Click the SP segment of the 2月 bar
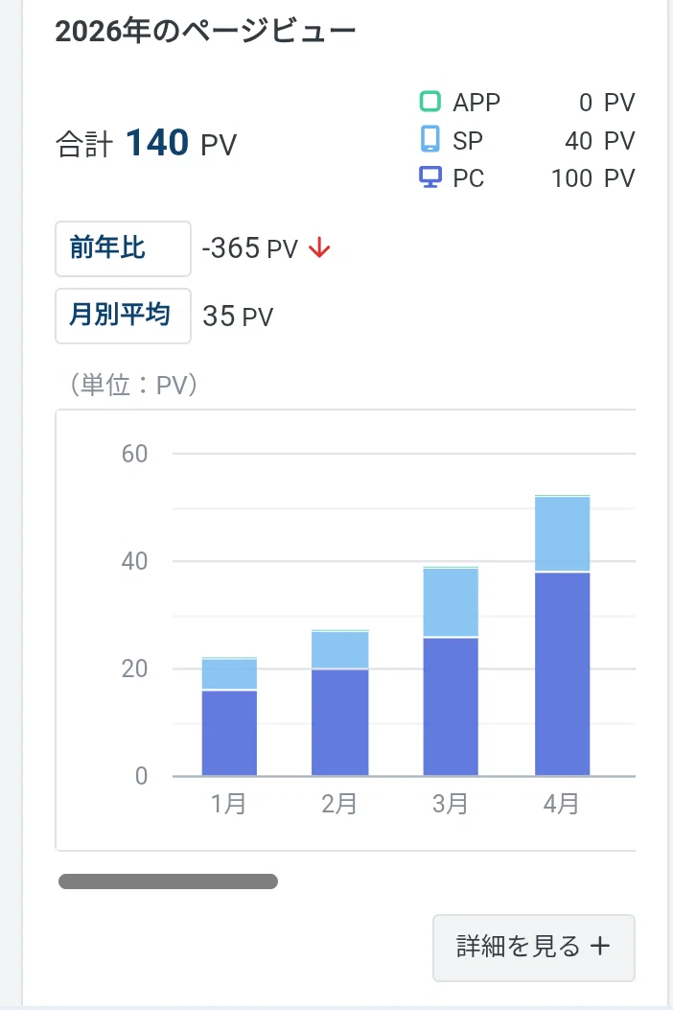 340,650
